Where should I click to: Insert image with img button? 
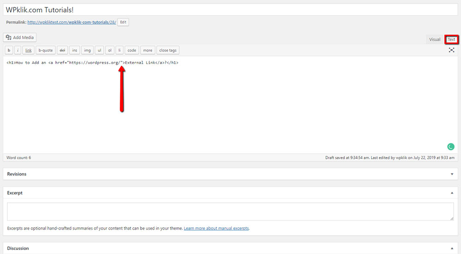pyautogui.click(x=87, y=50)
